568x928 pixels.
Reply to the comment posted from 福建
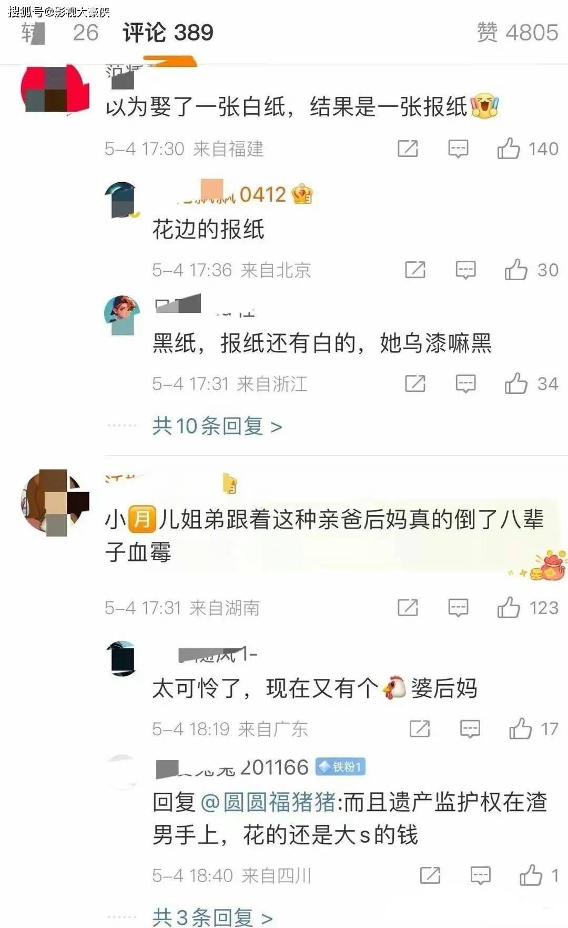(x=458, y=149)
